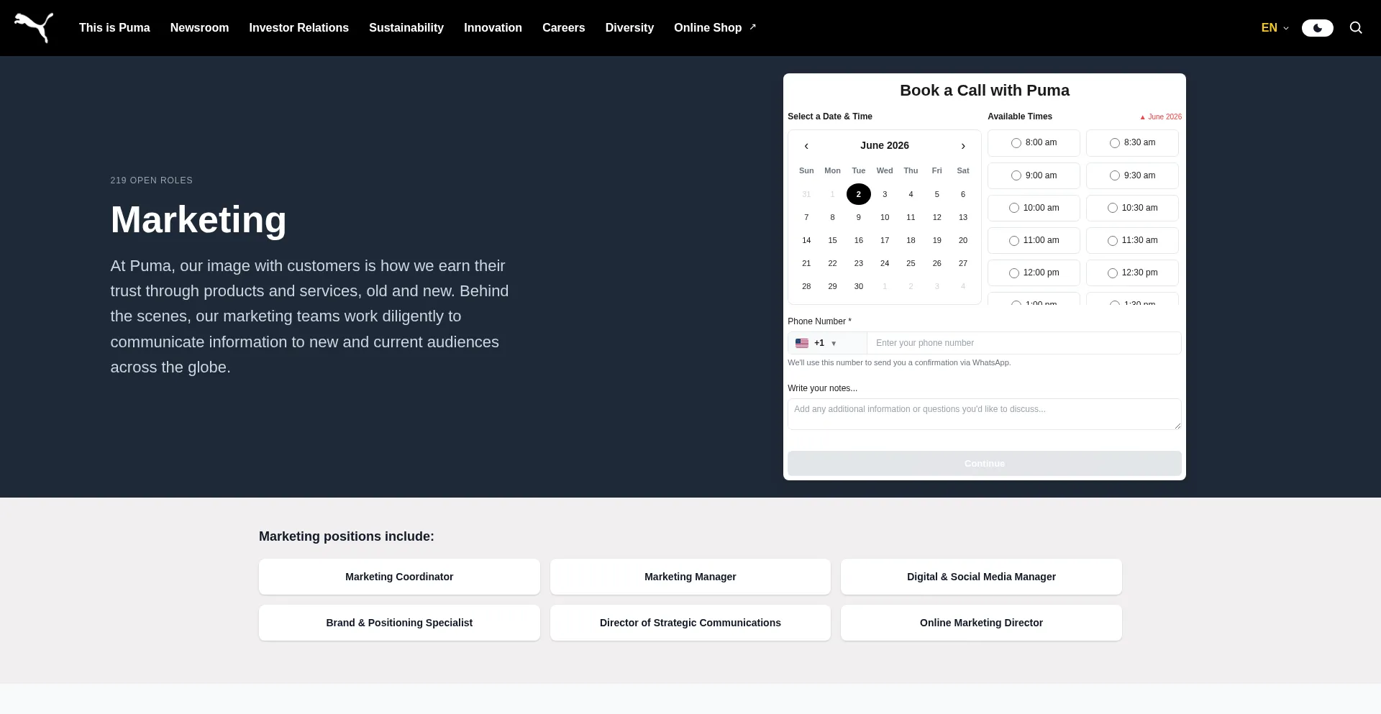Click the Book a Call with Puma heading
Image resolution: width=1381 pixels, height=714 pixels.
(985, 91)
